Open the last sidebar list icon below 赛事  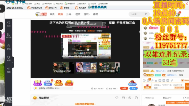[x=9, y=70]
